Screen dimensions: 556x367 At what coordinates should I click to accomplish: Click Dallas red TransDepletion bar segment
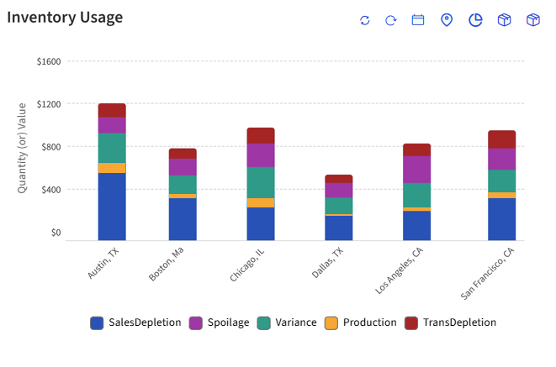pos(338,179)
